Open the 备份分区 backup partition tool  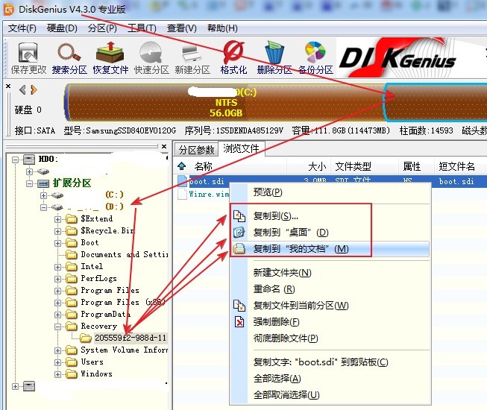click(315, 58)
